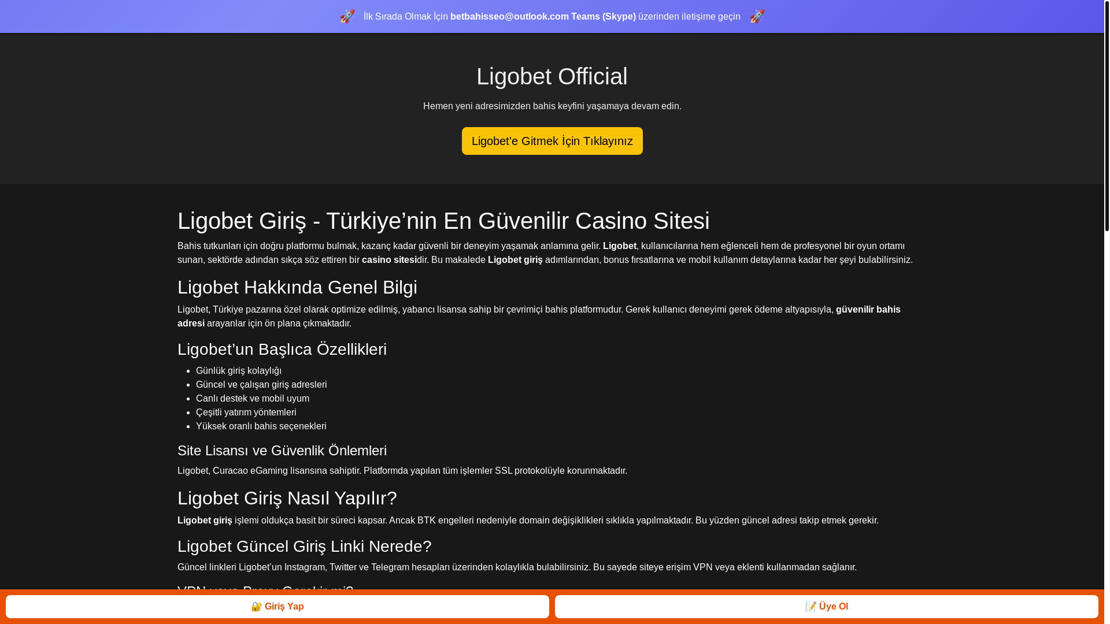Click "Site Lisansı ve Güvenlik Önlemleri" heading
Viewport: 1110px width, 624px height.
[x=282, y=450]
